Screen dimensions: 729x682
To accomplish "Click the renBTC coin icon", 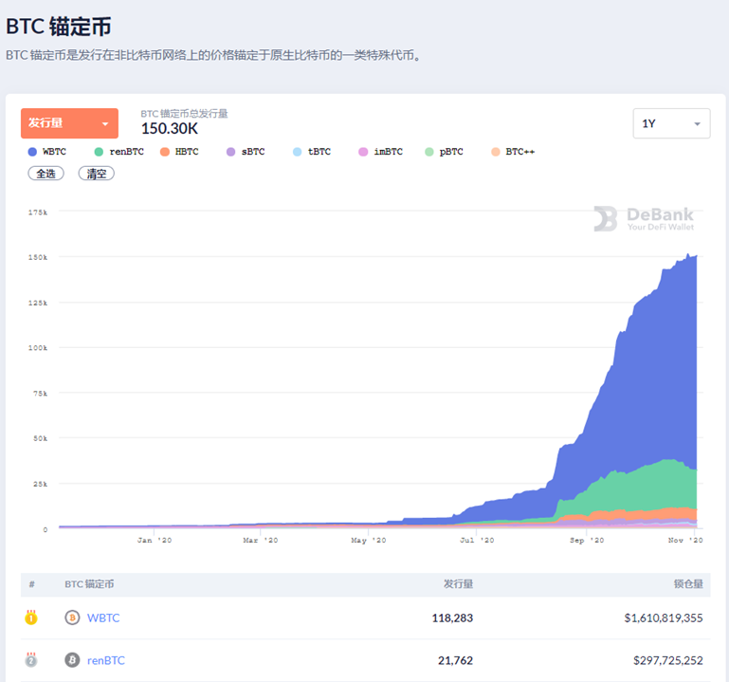I will click(x=72, y=659).
